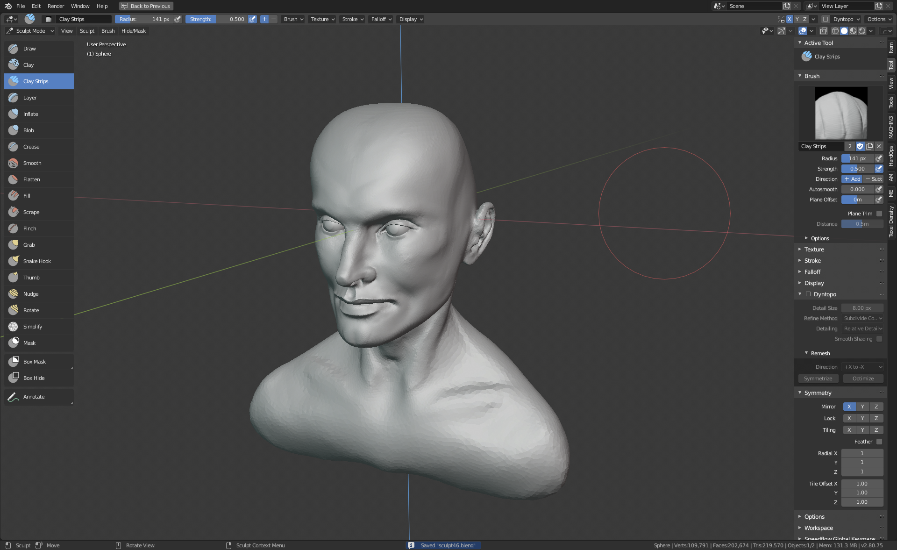
Task: Select the Crease sculpt brush
Action: [x=31, y=147]
